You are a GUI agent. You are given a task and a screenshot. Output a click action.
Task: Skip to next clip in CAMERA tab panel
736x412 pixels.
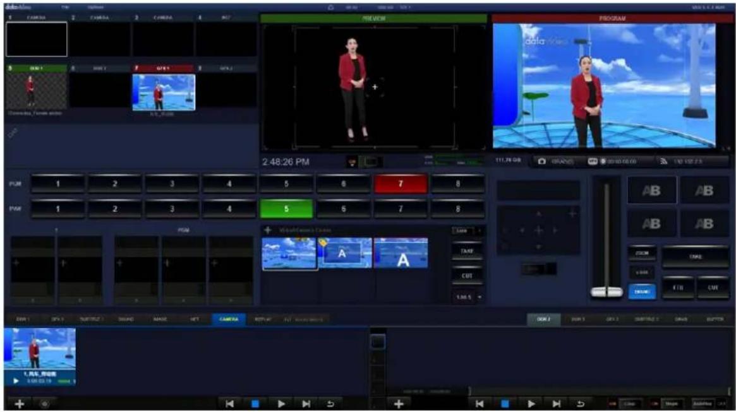pyautogui.click(x=306, y=404)
